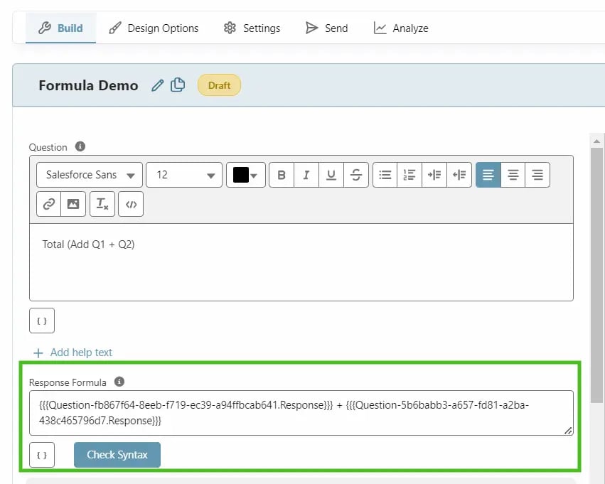Center-align the question text
The image size is (605, 484).
tap(513, 175)
